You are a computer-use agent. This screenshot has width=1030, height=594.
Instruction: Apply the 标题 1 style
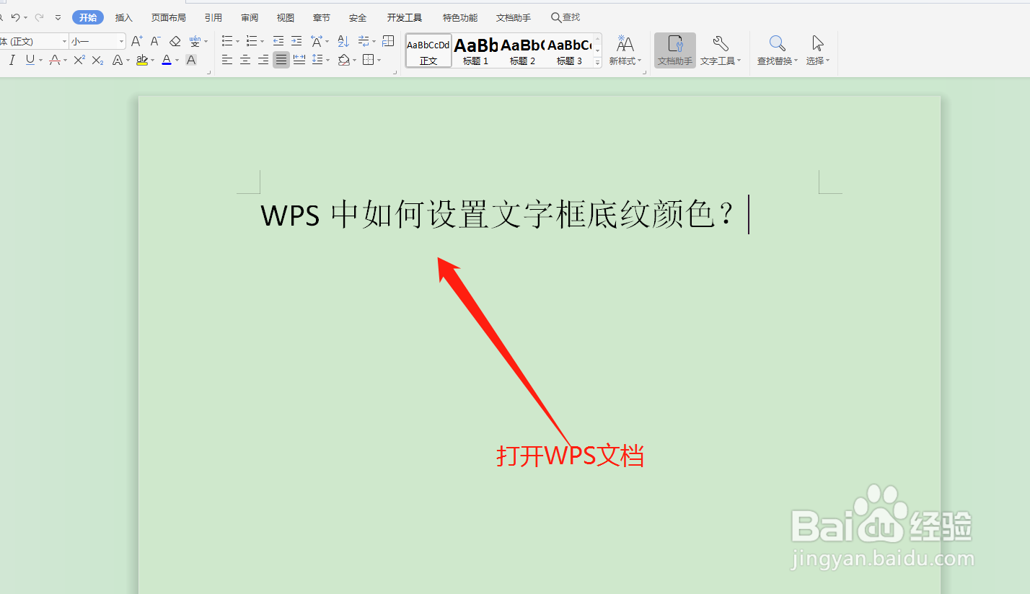tap(476, 50)
